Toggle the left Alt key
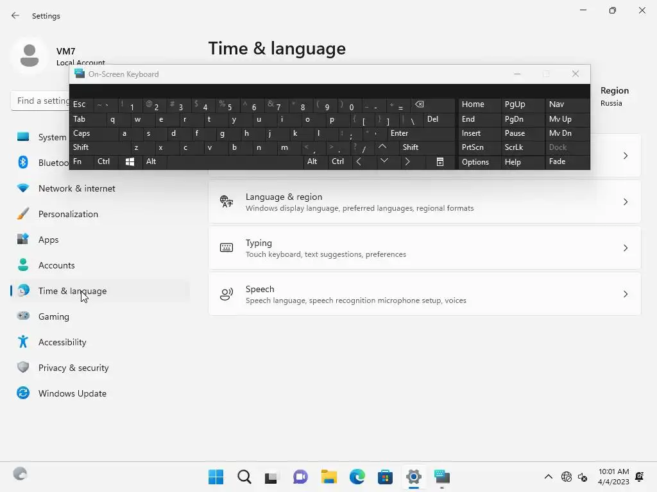 tap(155, 161)
